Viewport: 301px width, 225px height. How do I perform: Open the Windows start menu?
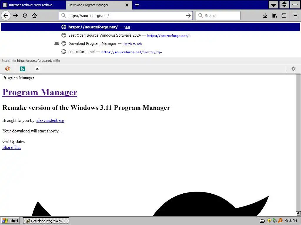tap(11, 221)
